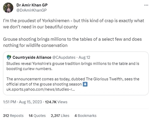Click the blue down arrow emoji
Viewport: 152px width, 120px height.
85,84
